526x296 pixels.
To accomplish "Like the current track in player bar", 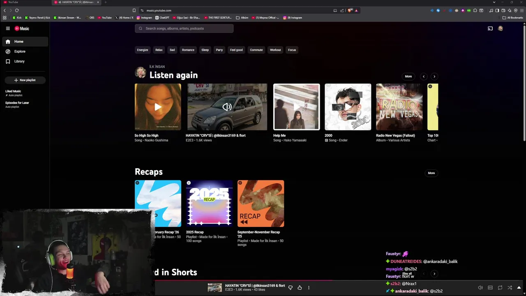I will pyautogui.click(x=300, y=288).
